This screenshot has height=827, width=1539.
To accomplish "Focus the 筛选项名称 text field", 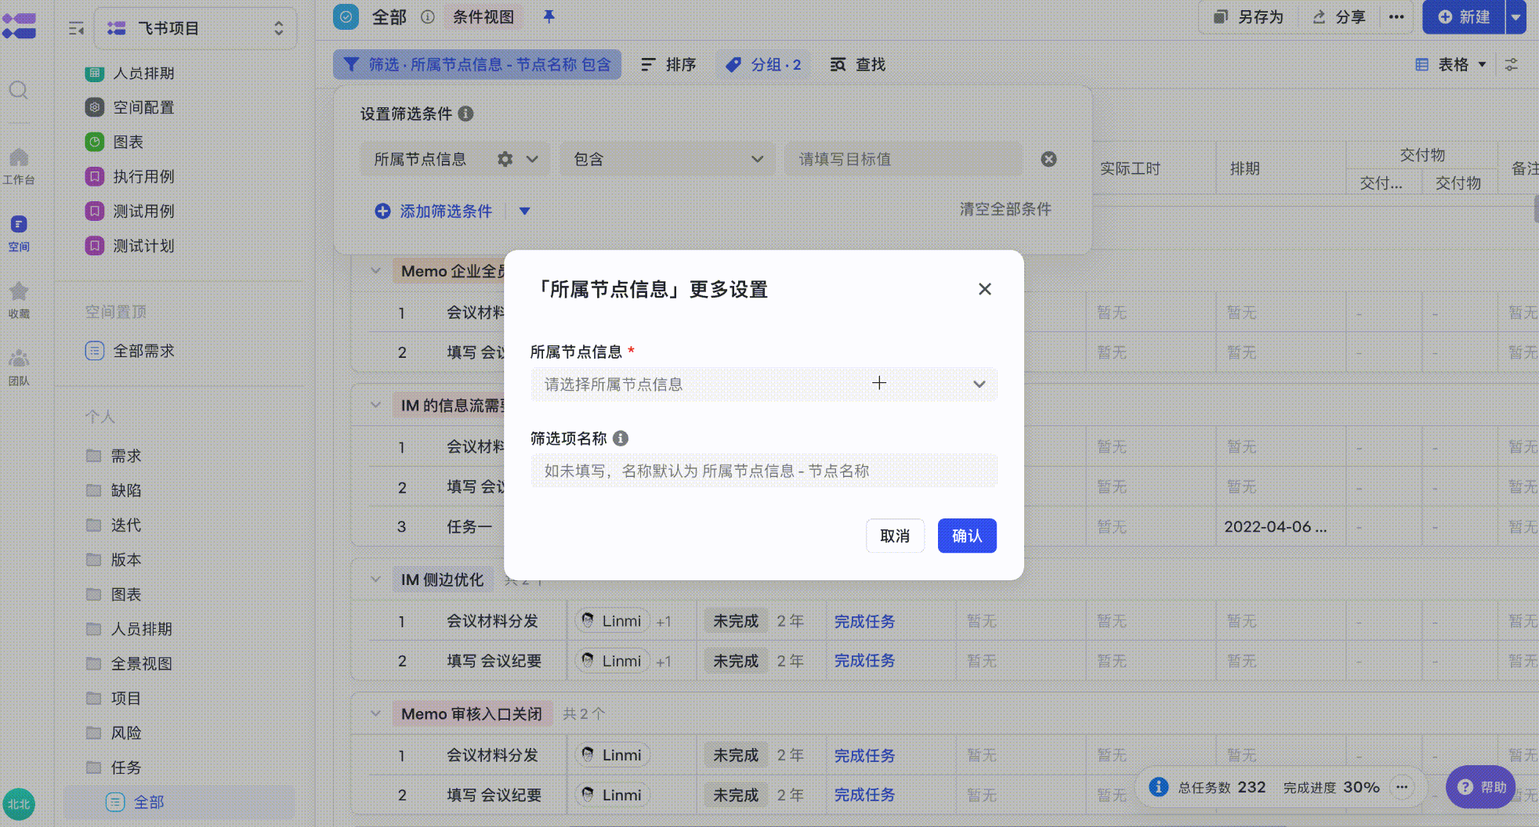I will pos(764,471).
